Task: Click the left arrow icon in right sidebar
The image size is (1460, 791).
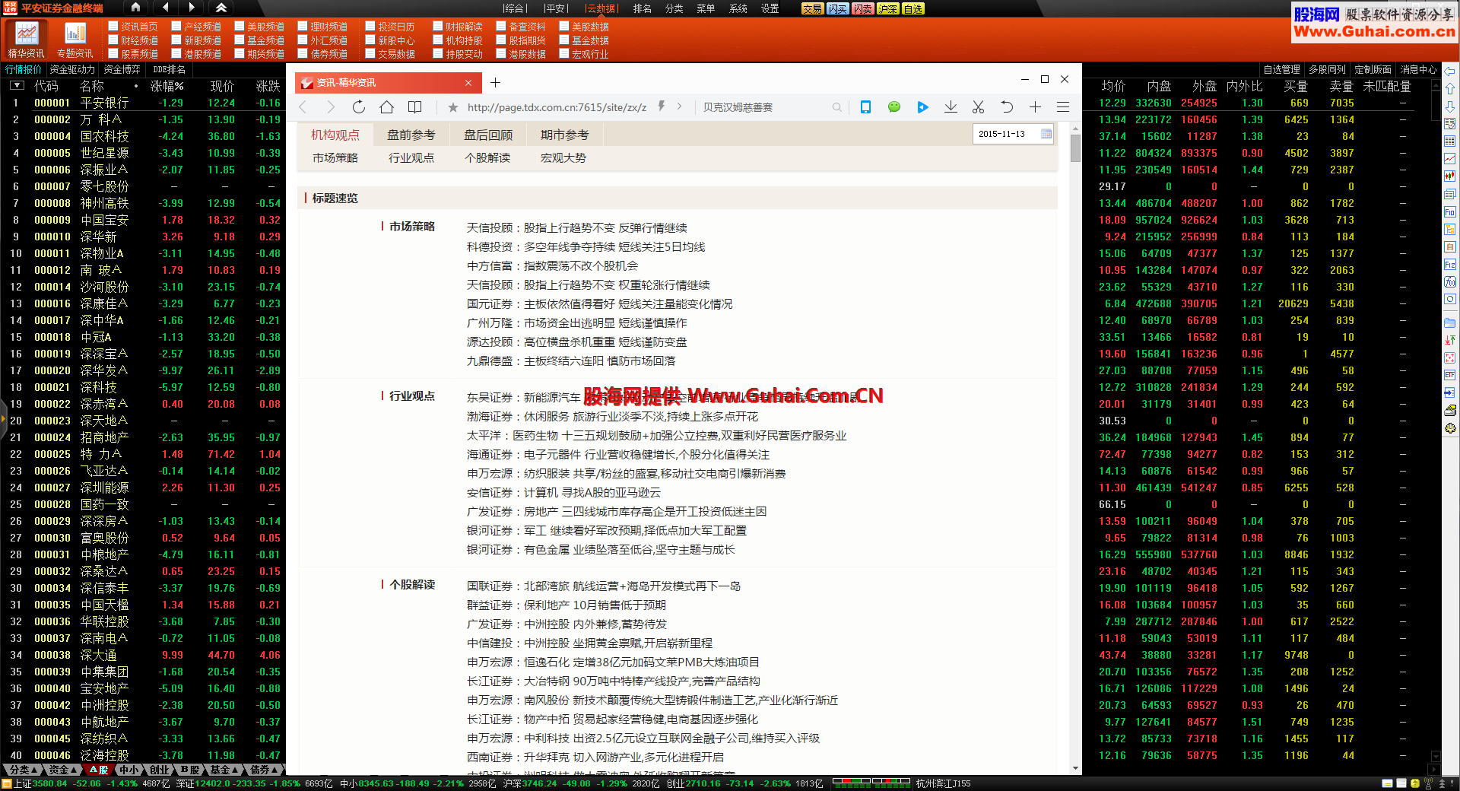Action: click(1450, 71)
